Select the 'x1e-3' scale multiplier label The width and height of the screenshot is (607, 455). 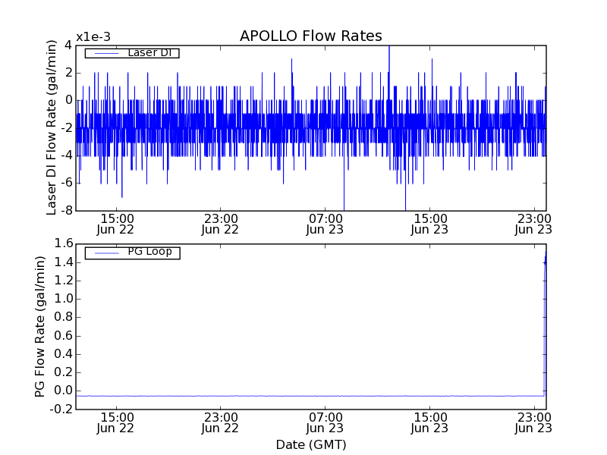93,37
